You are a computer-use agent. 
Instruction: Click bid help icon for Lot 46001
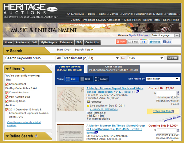coord(178,93)
